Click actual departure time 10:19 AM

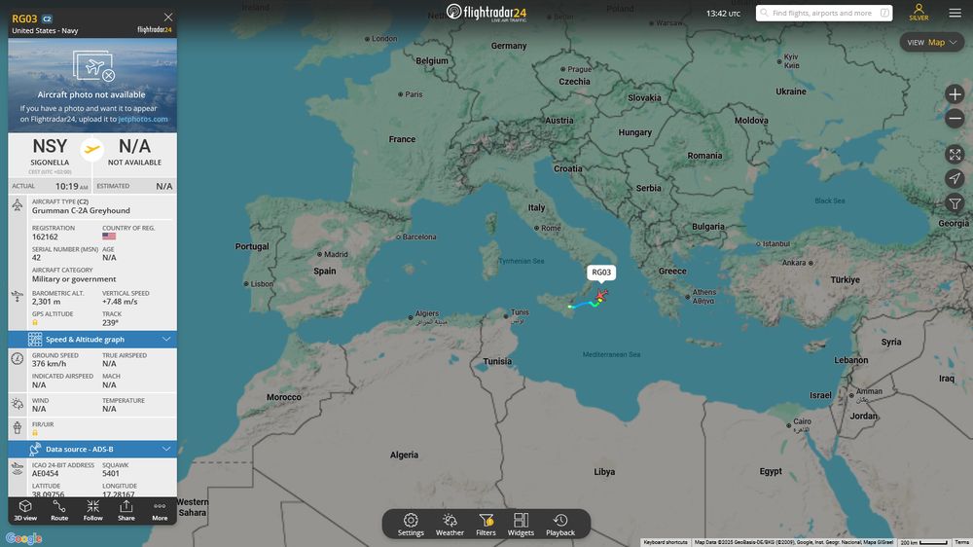71,186
